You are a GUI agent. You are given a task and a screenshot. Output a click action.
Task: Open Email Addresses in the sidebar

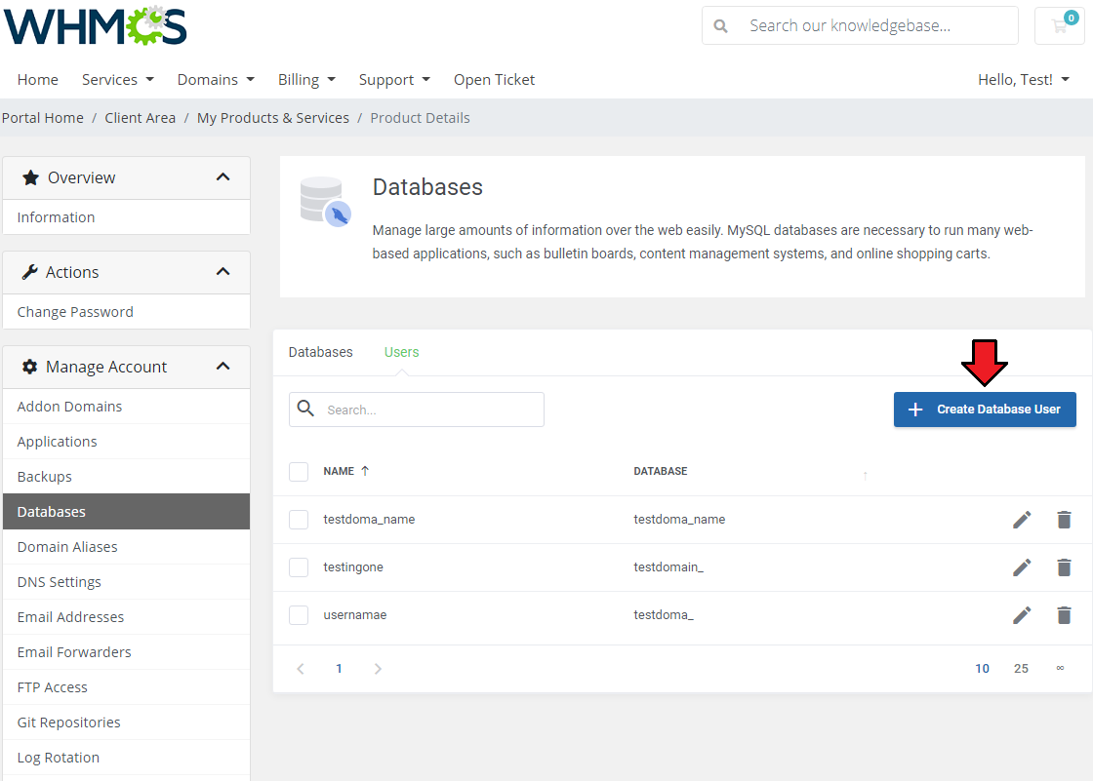click(126, 616)
